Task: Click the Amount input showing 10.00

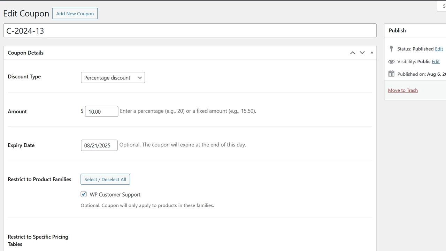Action: tap(101, 112)
